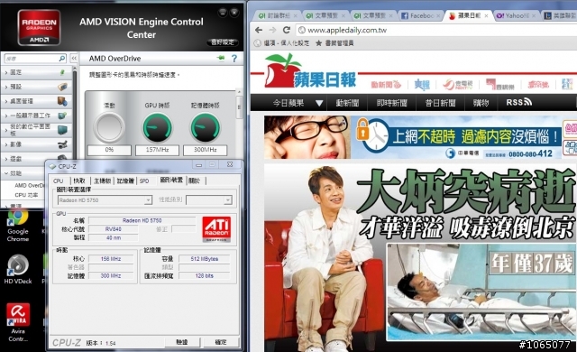Click the pushpin icon on the 固定 row
Image resolution: width=577 pixels, height=352 pixels.
pyautogui.click(x=62, y=72)
